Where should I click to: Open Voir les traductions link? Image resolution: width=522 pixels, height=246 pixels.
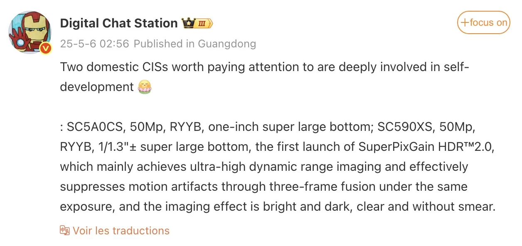point(121,231)
